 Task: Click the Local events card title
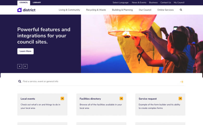pyautogui.click(x=28, y=99)
